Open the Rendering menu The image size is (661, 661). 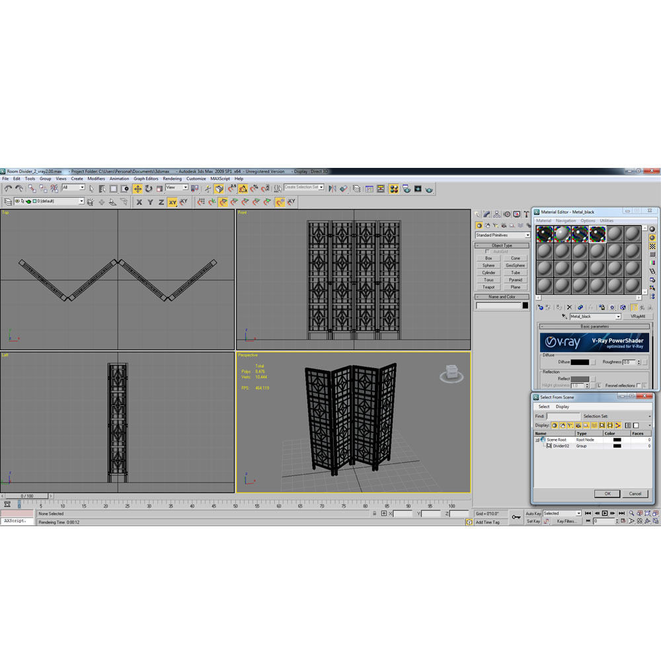pos(172,178)
